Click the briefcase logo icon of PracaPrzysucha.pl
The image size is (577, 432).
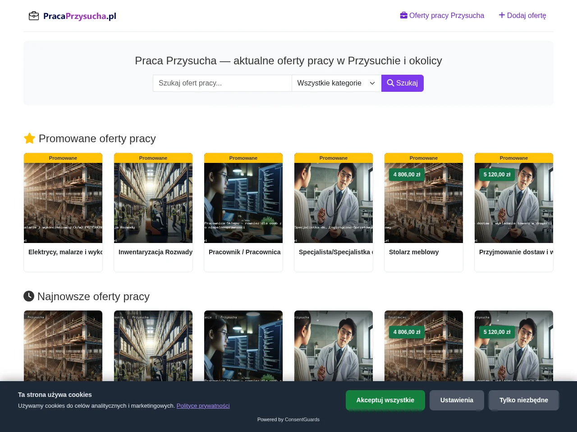coord(34,16)
